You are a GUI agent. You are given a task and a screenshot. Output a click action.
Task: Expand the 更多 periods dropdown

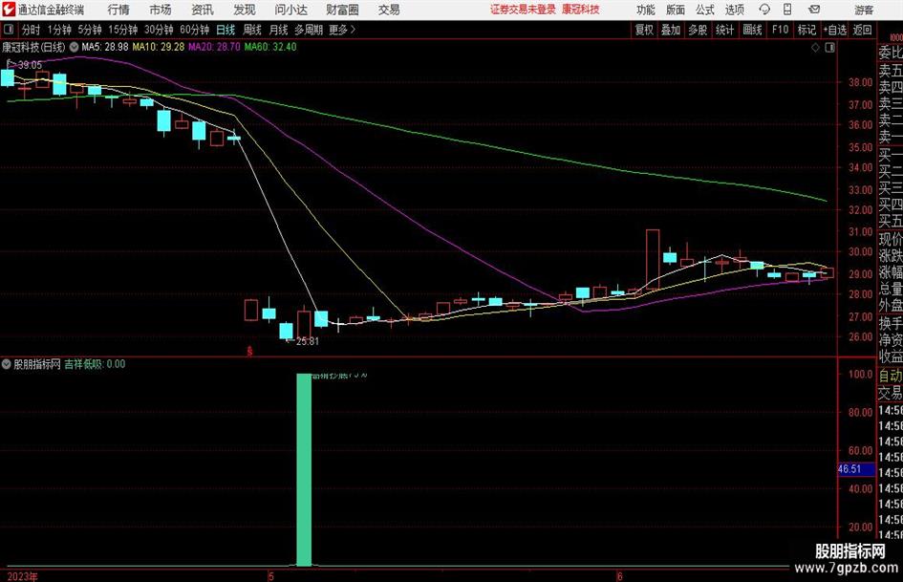click(342, 30)
